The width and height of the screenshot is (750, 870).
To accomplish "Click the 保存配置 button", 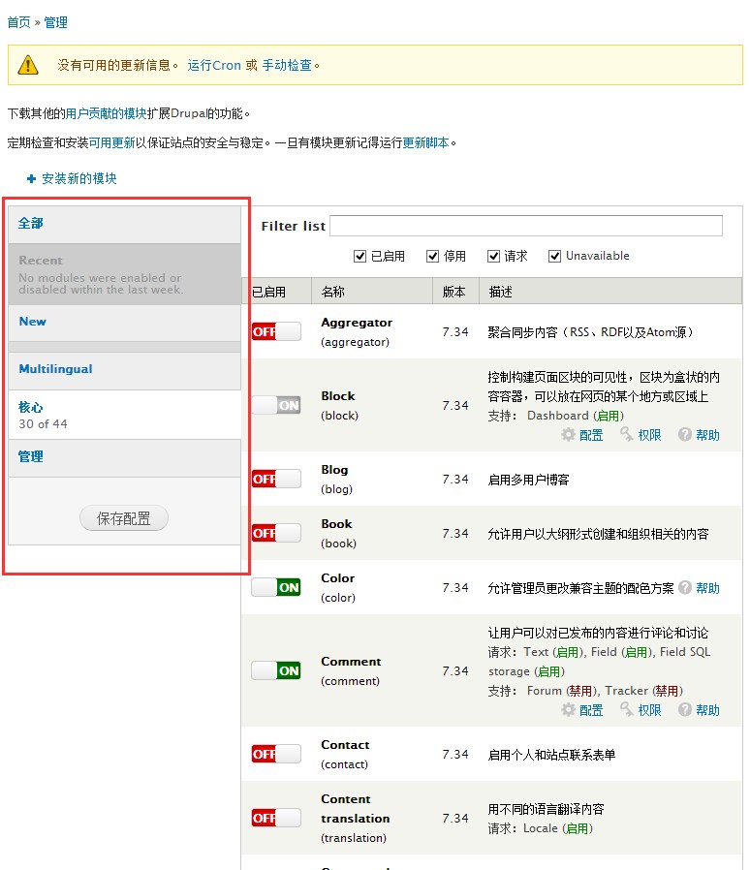I will tap(124, 518).
